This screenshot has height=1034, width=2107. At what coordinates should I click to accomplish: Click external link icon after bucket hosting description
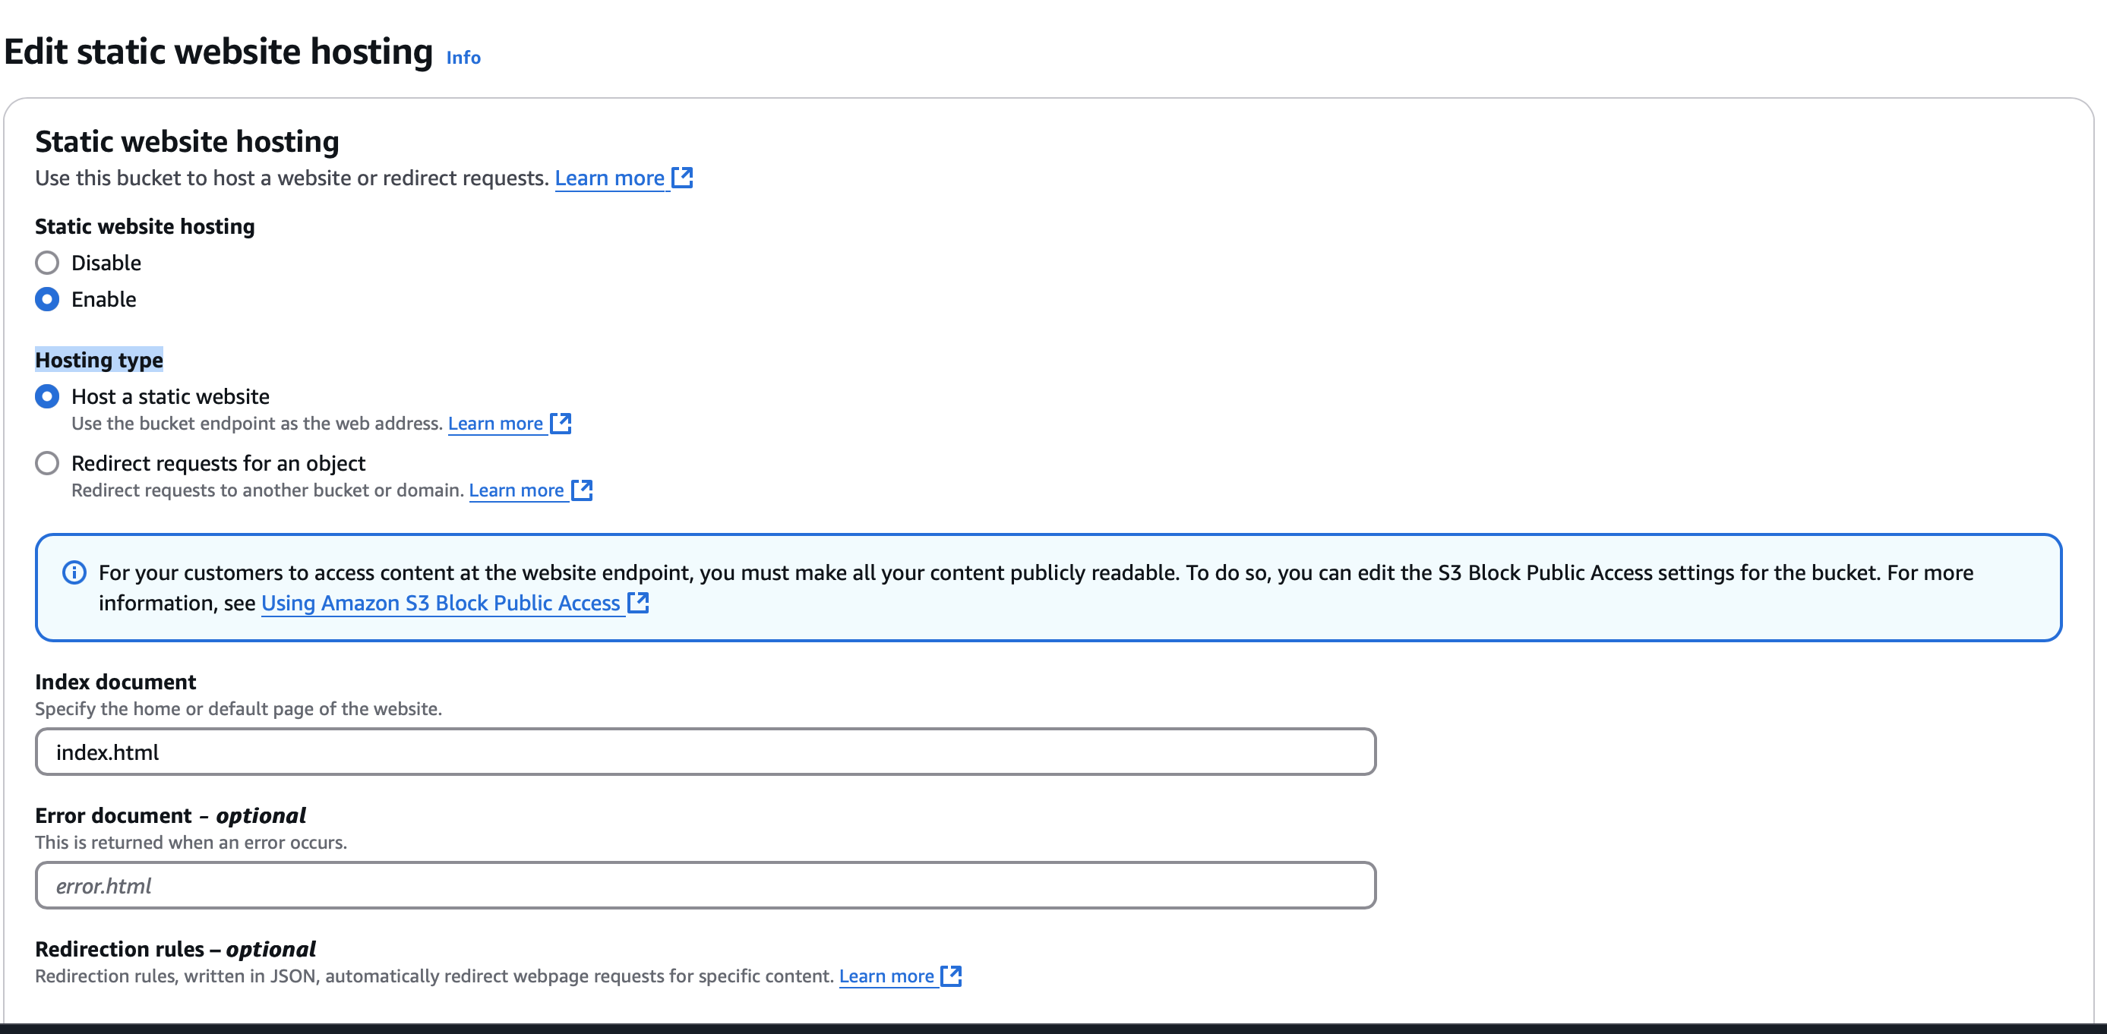[x=682, y=178]
